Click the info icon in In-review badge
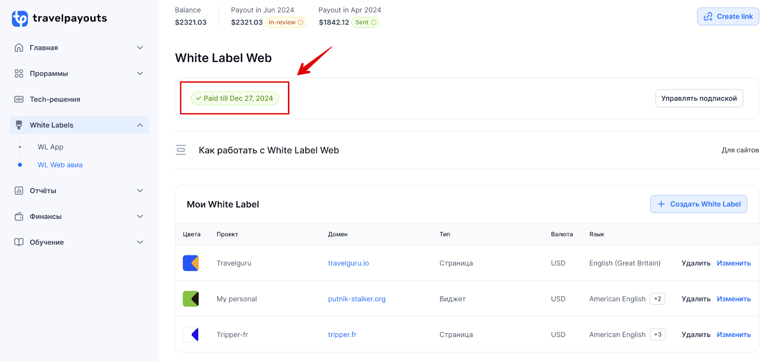 point(301,22)
